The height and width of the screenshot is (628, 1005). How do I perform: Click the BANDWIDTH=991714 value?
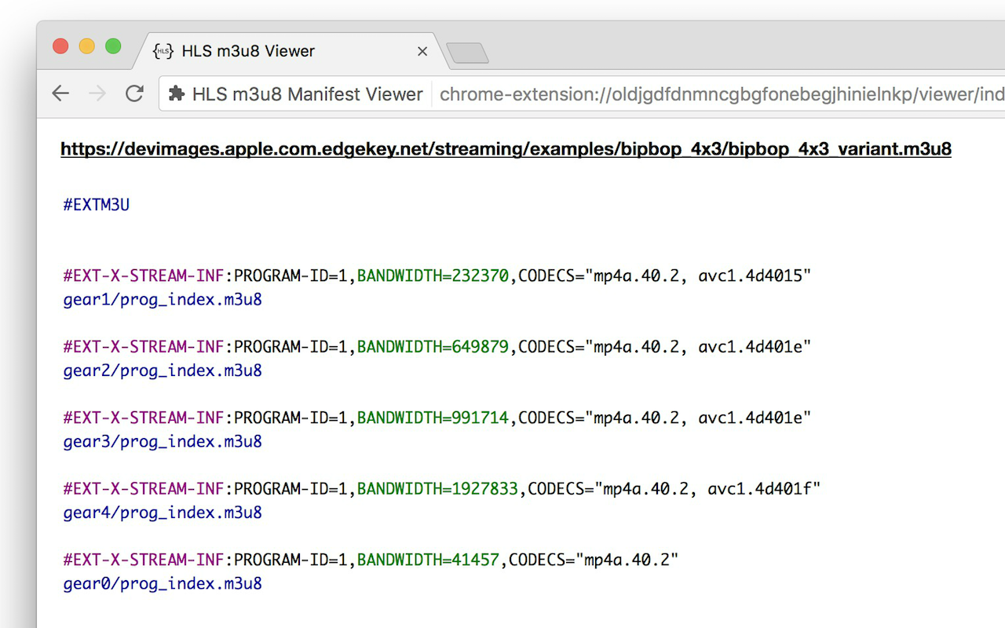pos(433,418)
